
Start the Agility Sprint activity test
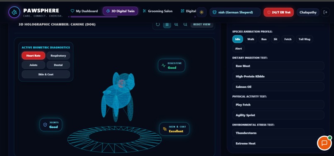click(278, 115)
